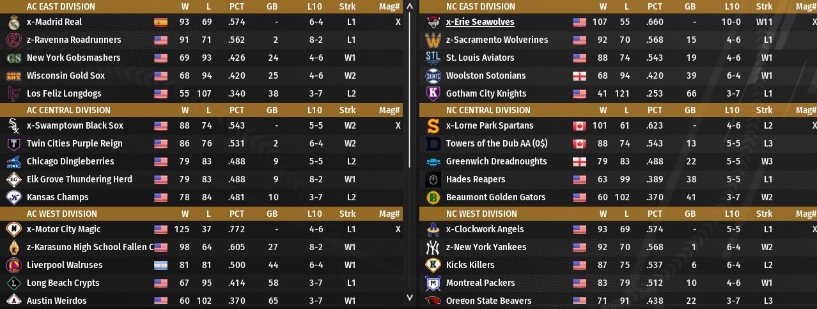Open the Twin Cities Purple Reign page
The width and height of the screenshot is (817, 309).
coord(74,143)
